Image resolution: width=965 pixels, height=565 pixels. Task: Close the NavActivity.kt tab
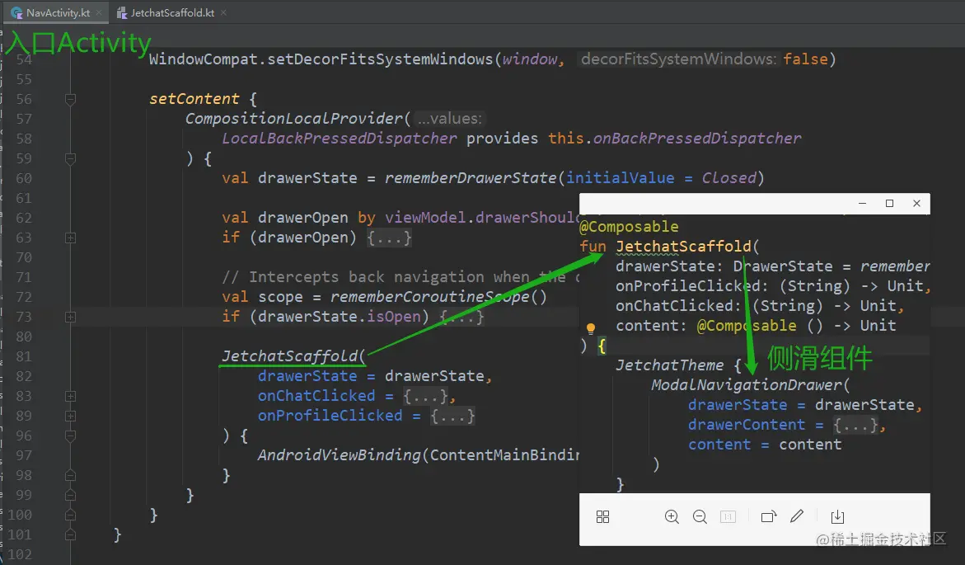point(98,12)
